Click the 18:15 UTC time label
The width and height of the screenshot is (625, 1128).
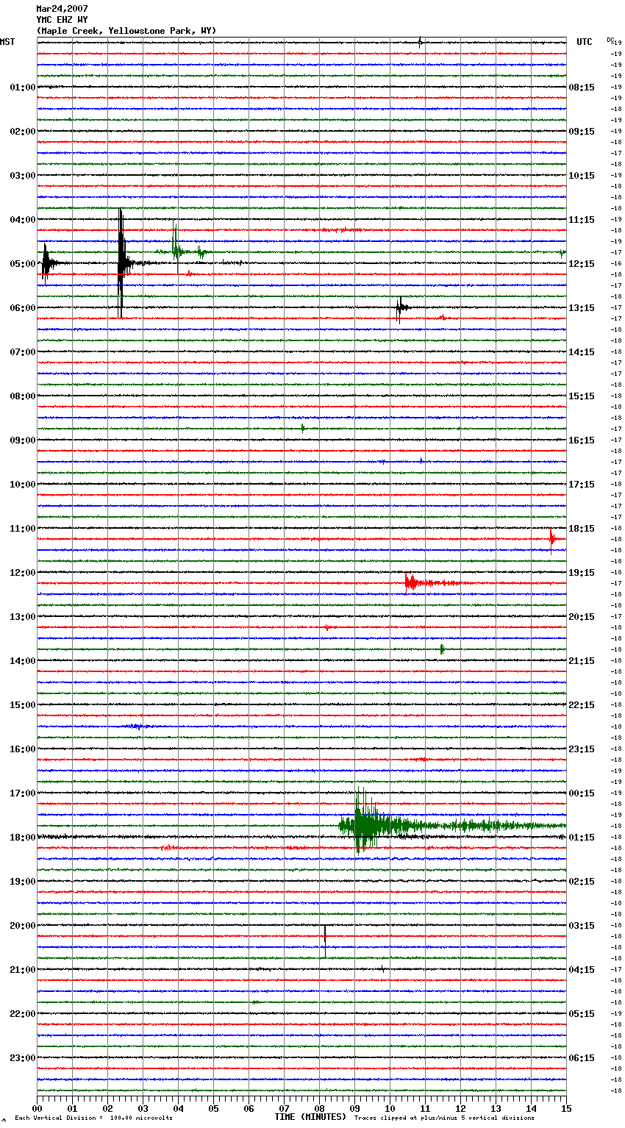(582, 529)
